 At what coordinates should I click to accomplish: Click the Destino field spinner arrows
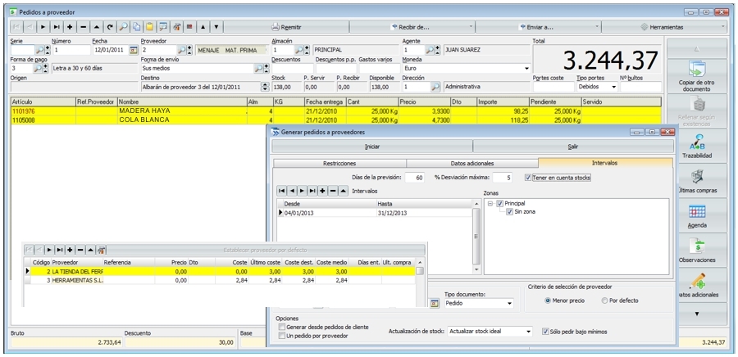pyautogui.click(x=266, y=87)
